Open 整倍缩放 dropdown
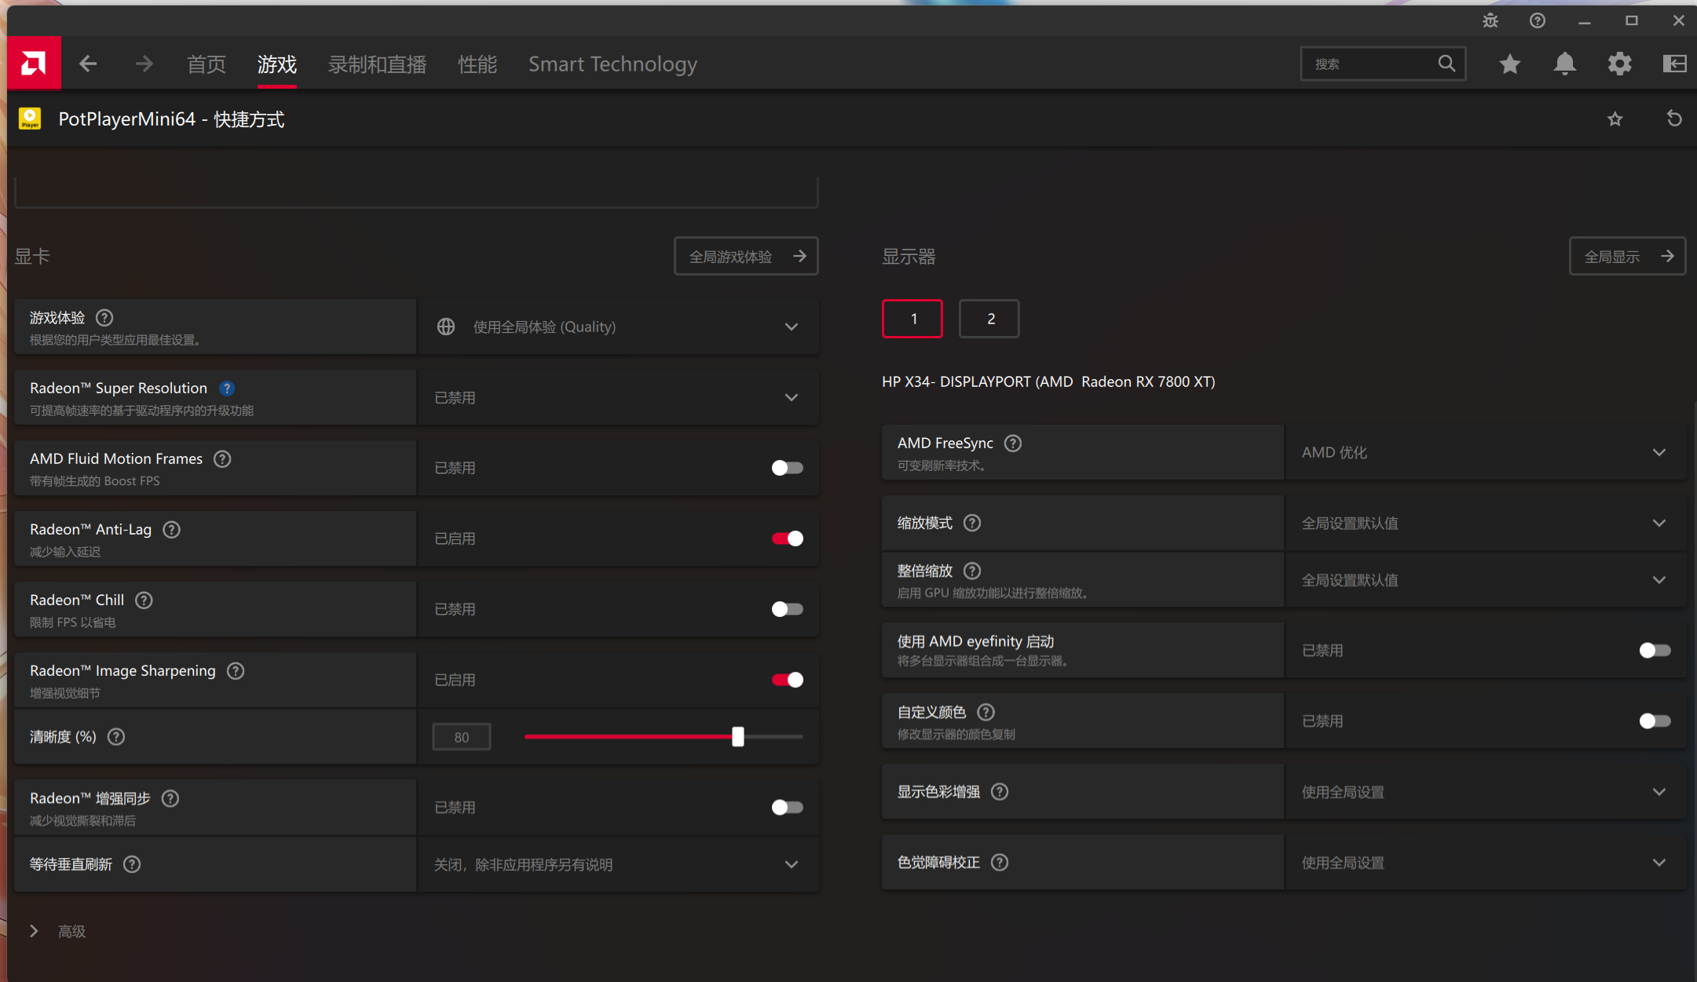The width and height of the screenshot is (1697, 982). 1485,580
